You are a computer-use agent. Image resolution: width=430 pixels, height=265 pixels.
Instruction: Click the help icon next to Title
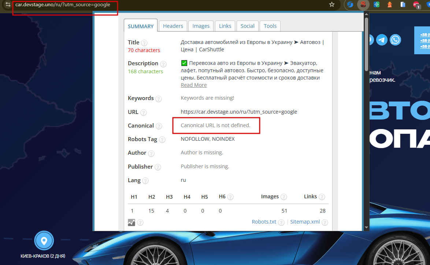tap(144, 43)
